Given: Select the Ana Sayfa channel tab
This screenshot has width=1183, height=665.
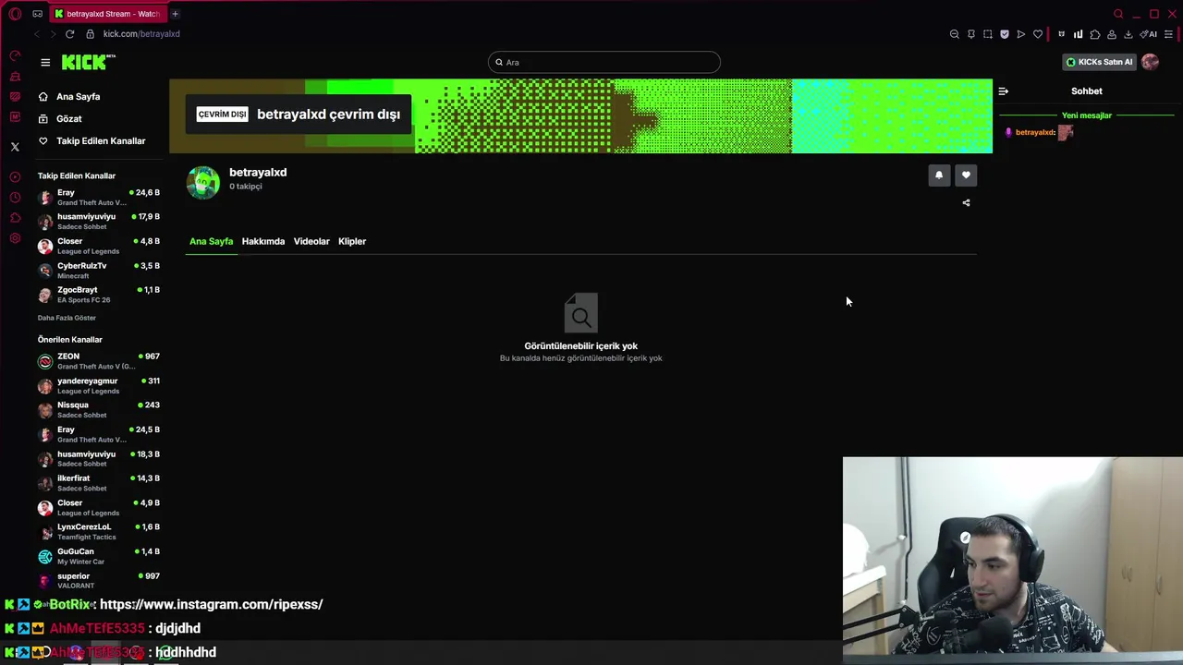Looking at the screenshot, I should click(211, 241).
